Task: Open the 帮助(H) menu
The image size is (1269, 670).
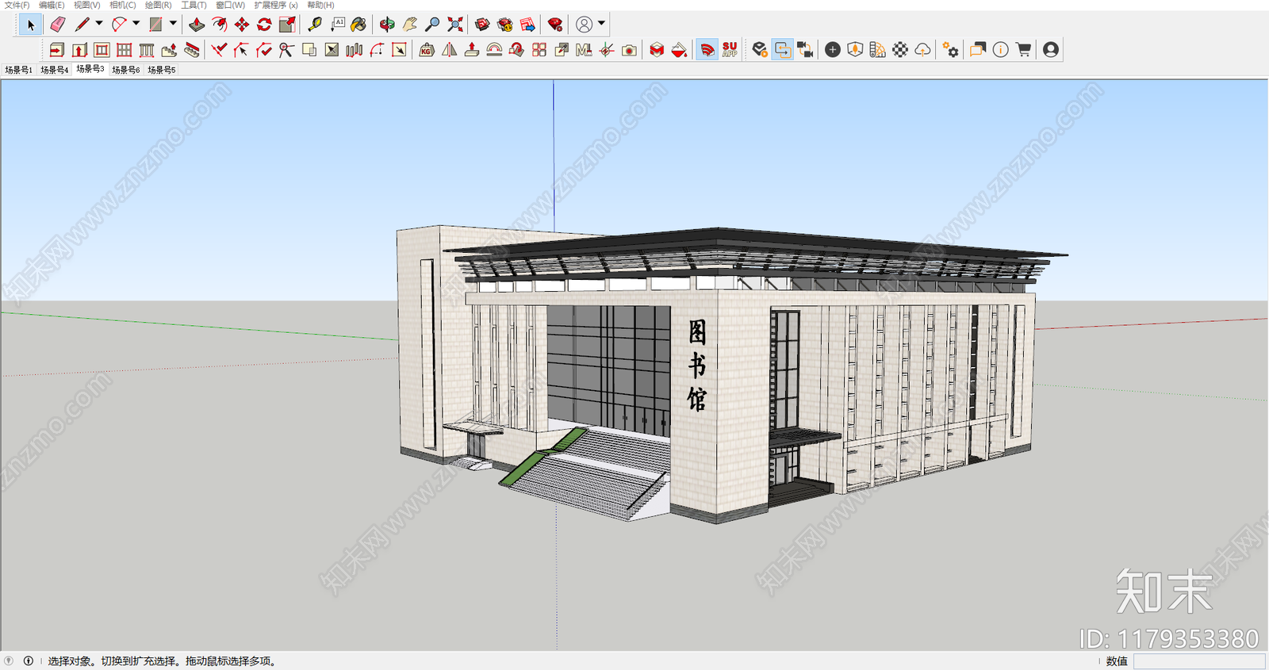Action: pyautogui.click(x=321, y=6)
